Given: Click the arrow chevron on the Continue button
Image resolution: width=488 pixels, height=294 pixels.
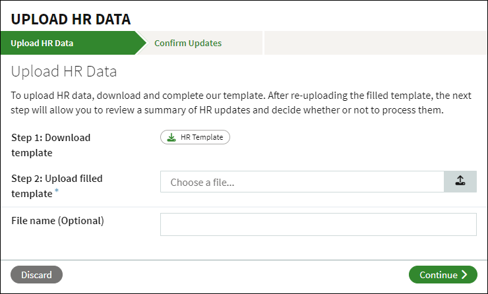Looking at the screenshot, I should pos(465,275).
